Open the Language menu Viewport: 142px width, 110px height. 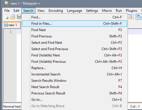pos(74,11)
